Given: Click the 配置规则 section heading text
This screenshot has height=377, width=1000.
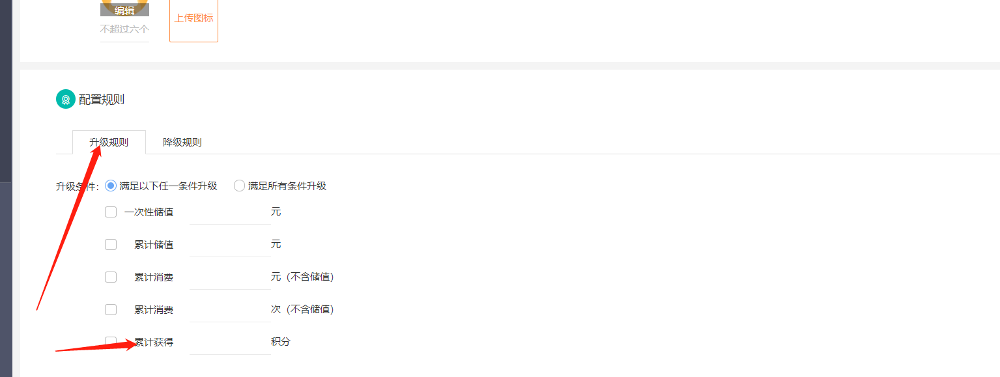Looking at the screenshot, I should click(102, 100).
